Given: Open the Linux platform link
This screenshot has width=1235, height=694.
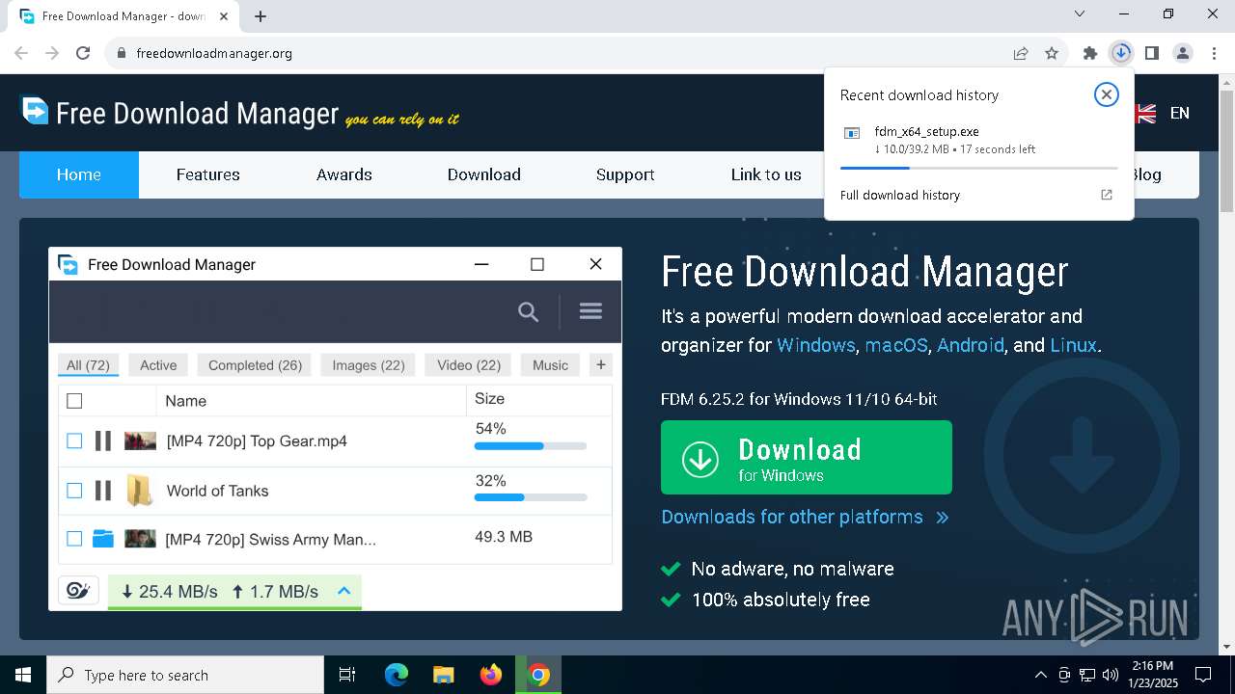Looking at the screenshot, I should coord(1073,345).
